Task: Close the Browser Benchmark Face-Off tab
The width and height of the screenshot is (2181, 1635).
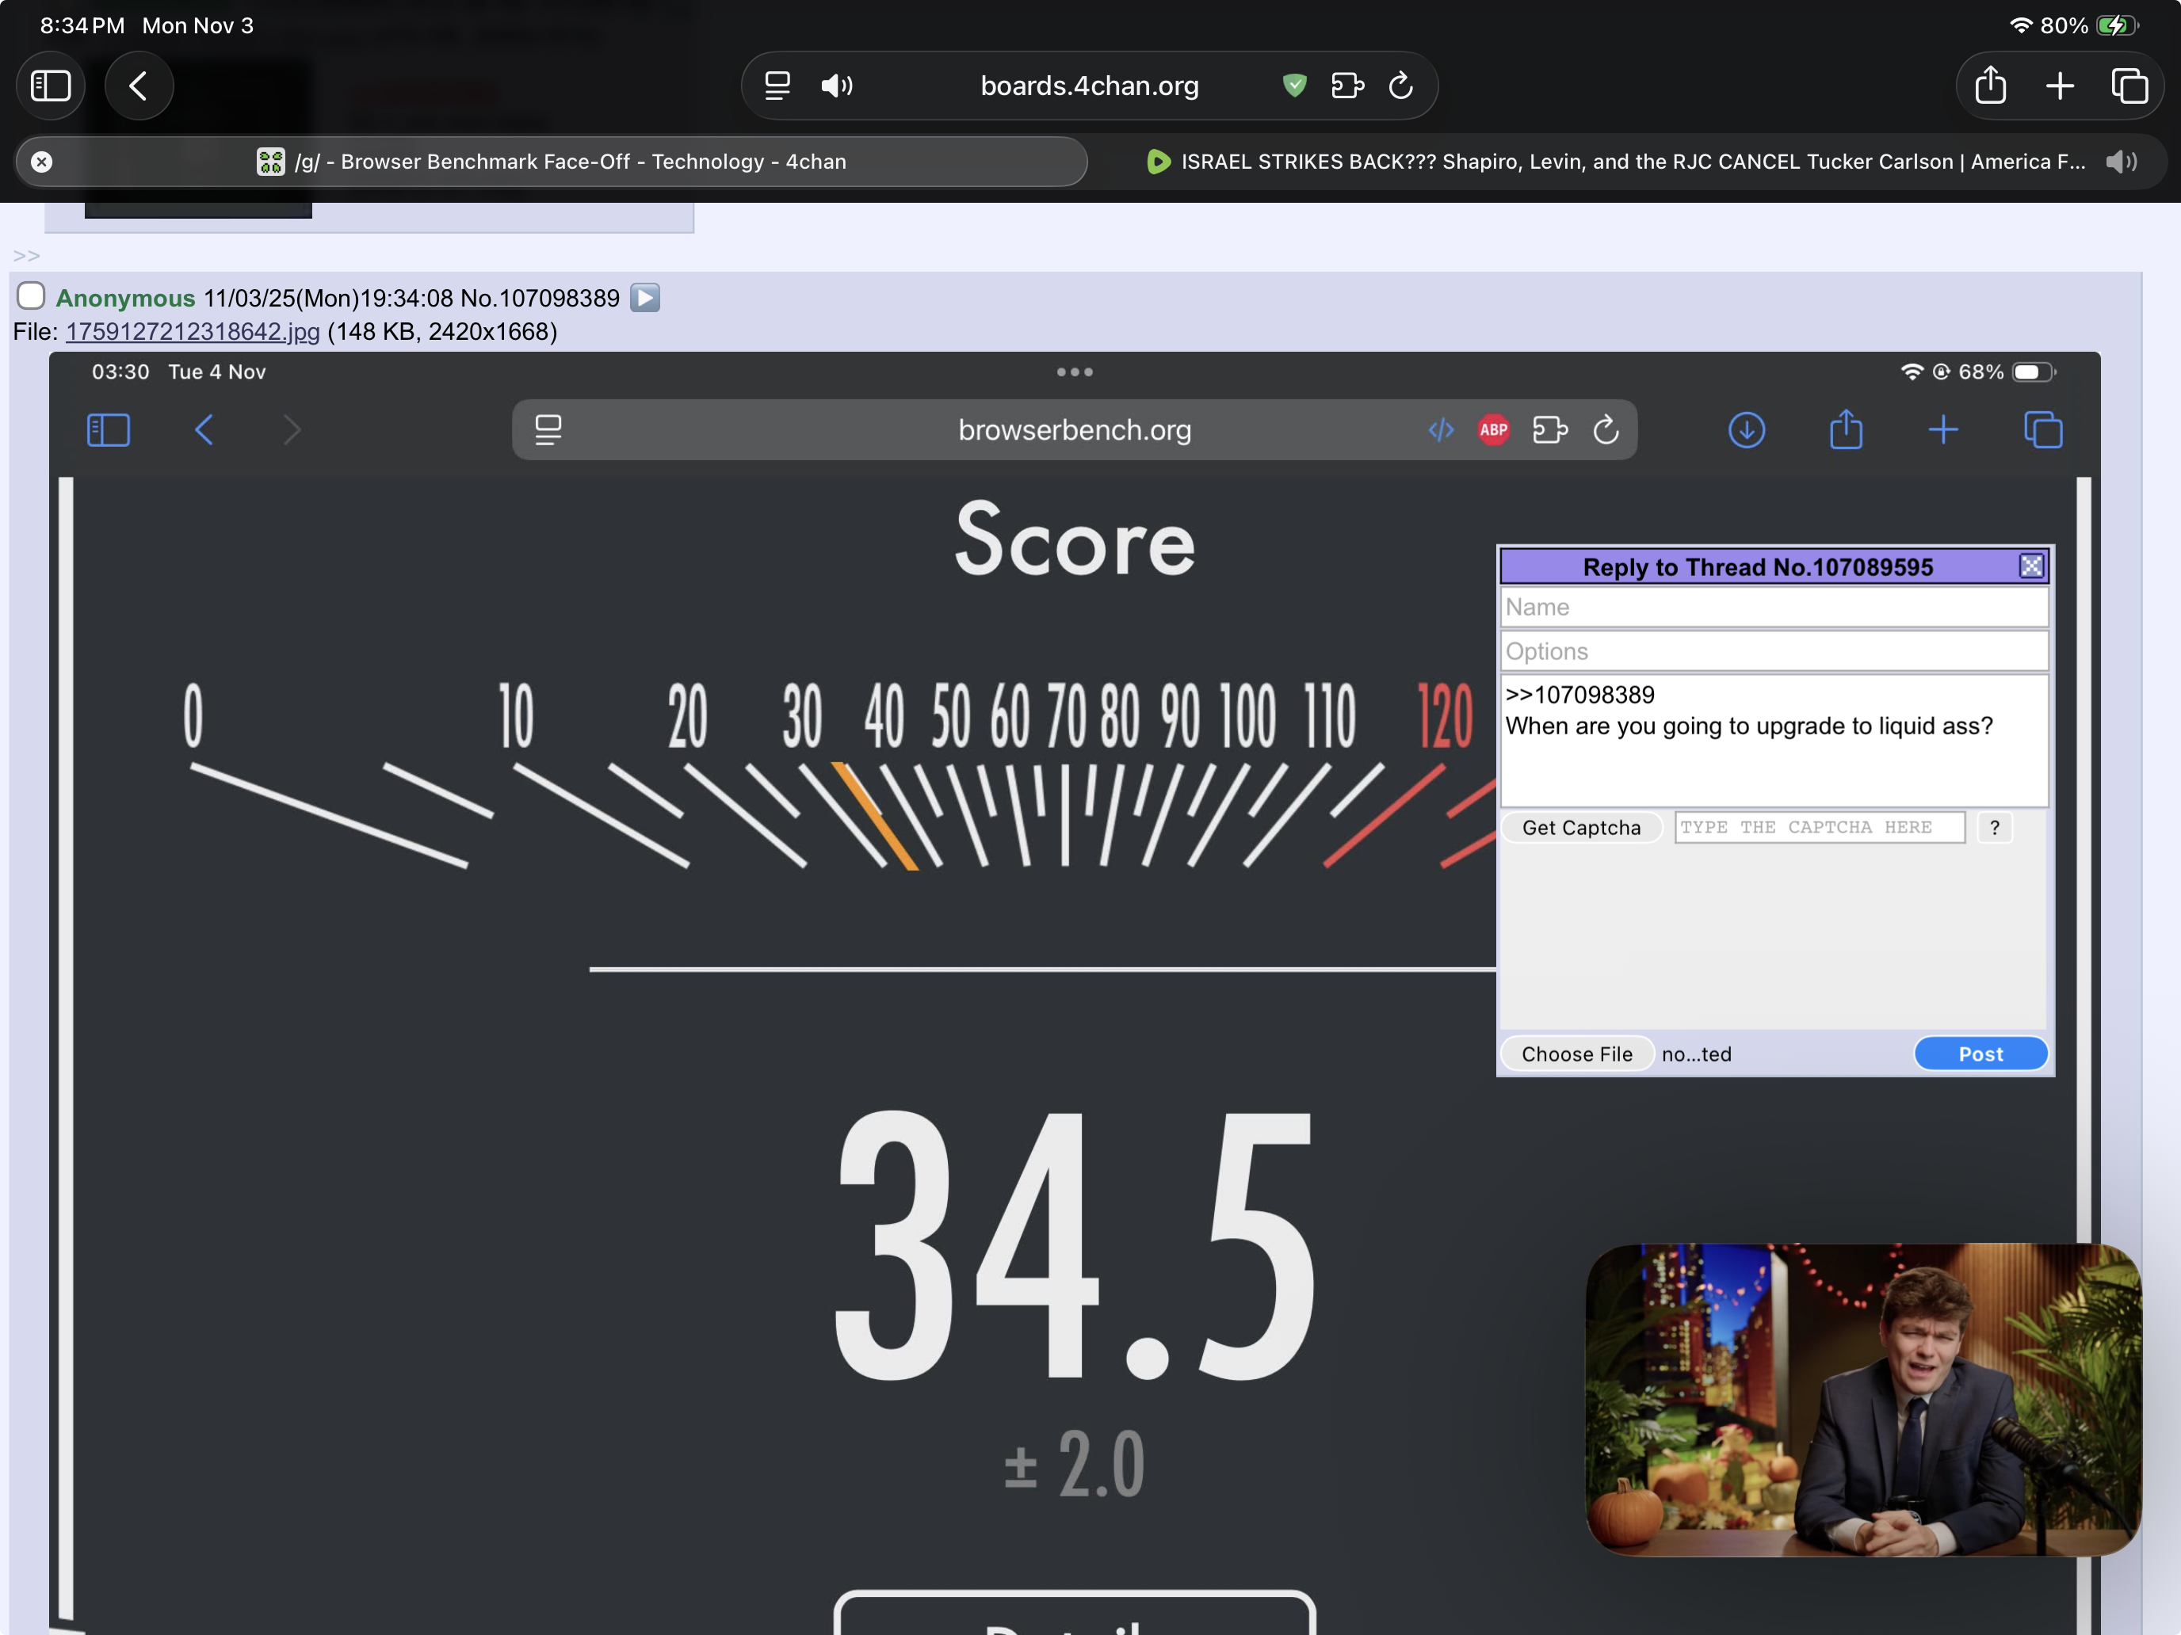Action: click(41, 162)
